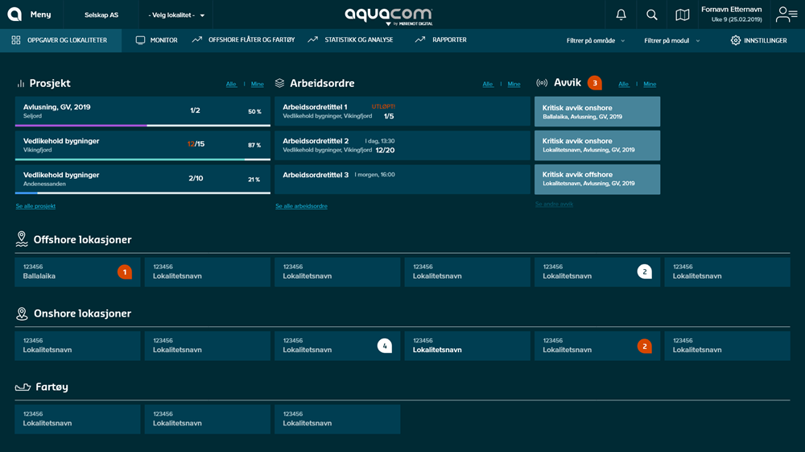Open project Avlusning, GV, 2019
This screenshot has width=805, height=452.
[x=142, y=111]
